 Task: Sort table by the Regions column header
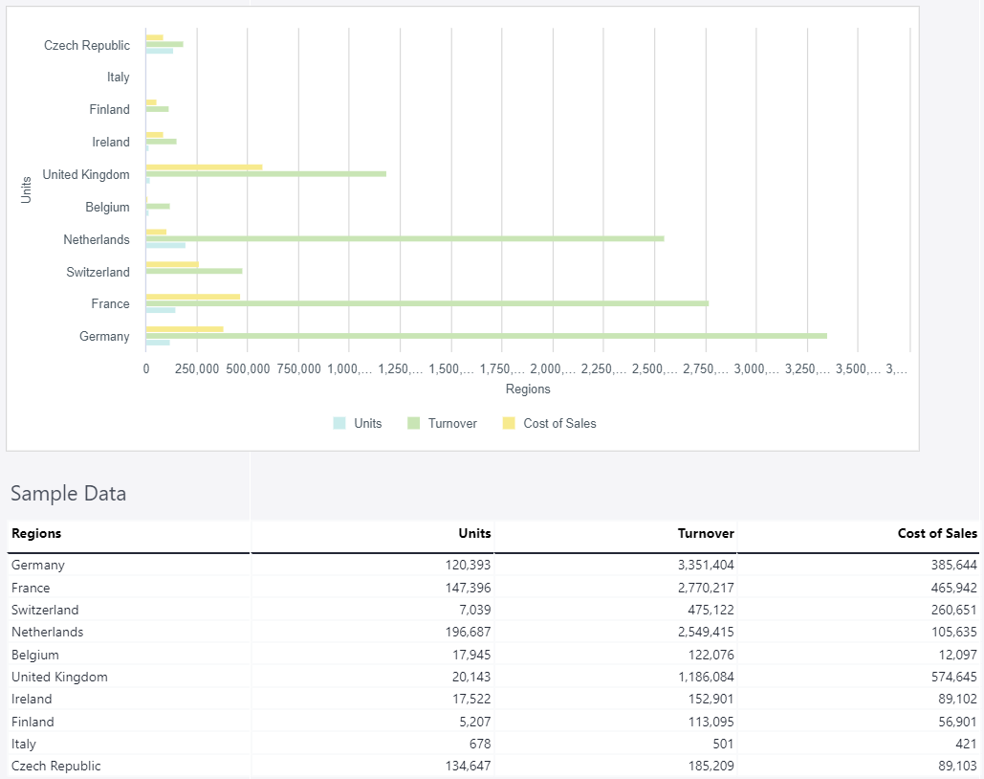(36, 534)
